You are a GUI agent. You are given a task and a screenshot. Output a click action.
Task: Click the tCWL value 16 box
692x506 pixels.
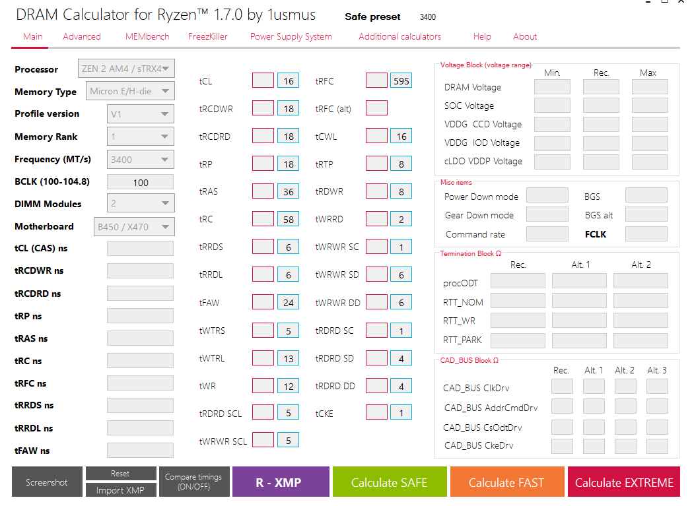[401, 136]
